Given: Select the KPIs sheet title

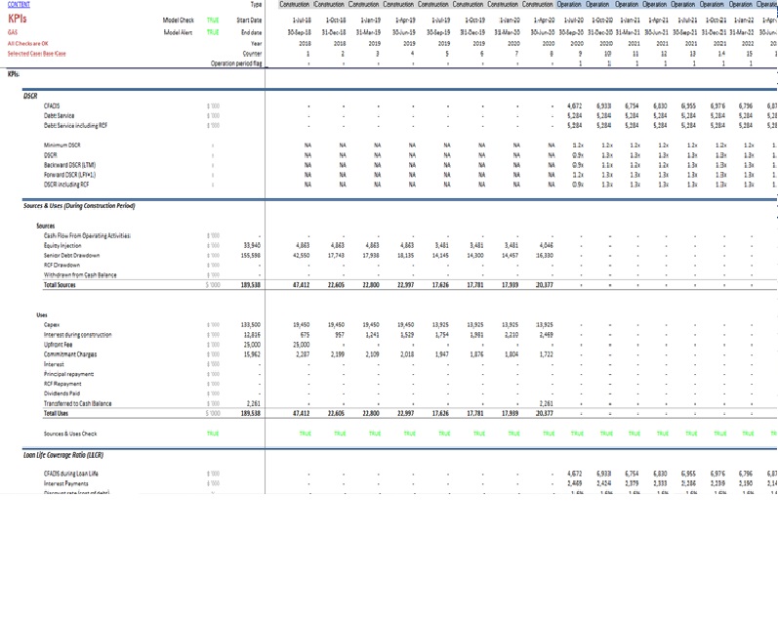Looking at the screenshot, I should tap(18, 19).
